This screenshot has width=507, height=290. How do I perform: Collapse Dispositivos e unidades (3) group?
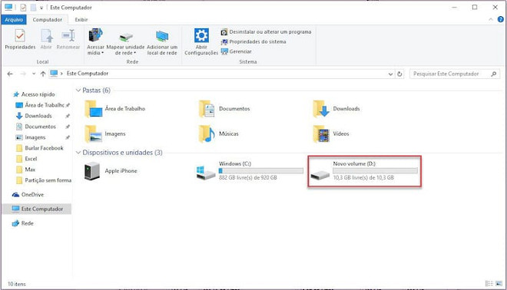click(x=78, y=153)
